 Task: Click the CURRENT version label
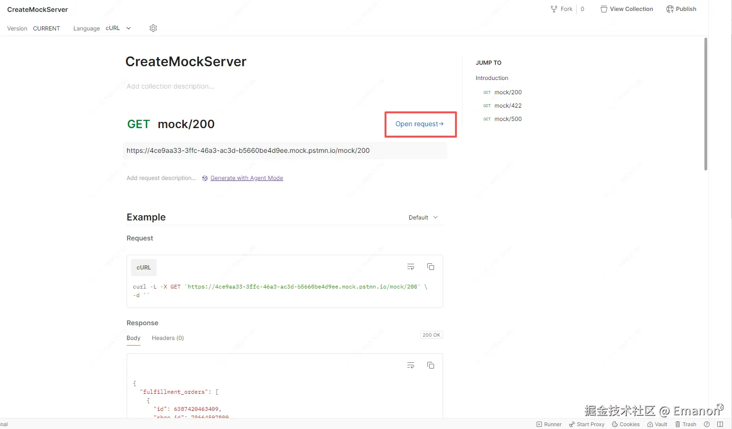[47, 29]
